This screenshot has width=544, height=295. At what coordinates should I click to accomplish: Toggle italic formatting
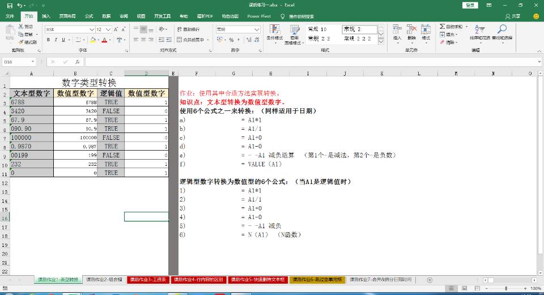[x=56, y=40]
